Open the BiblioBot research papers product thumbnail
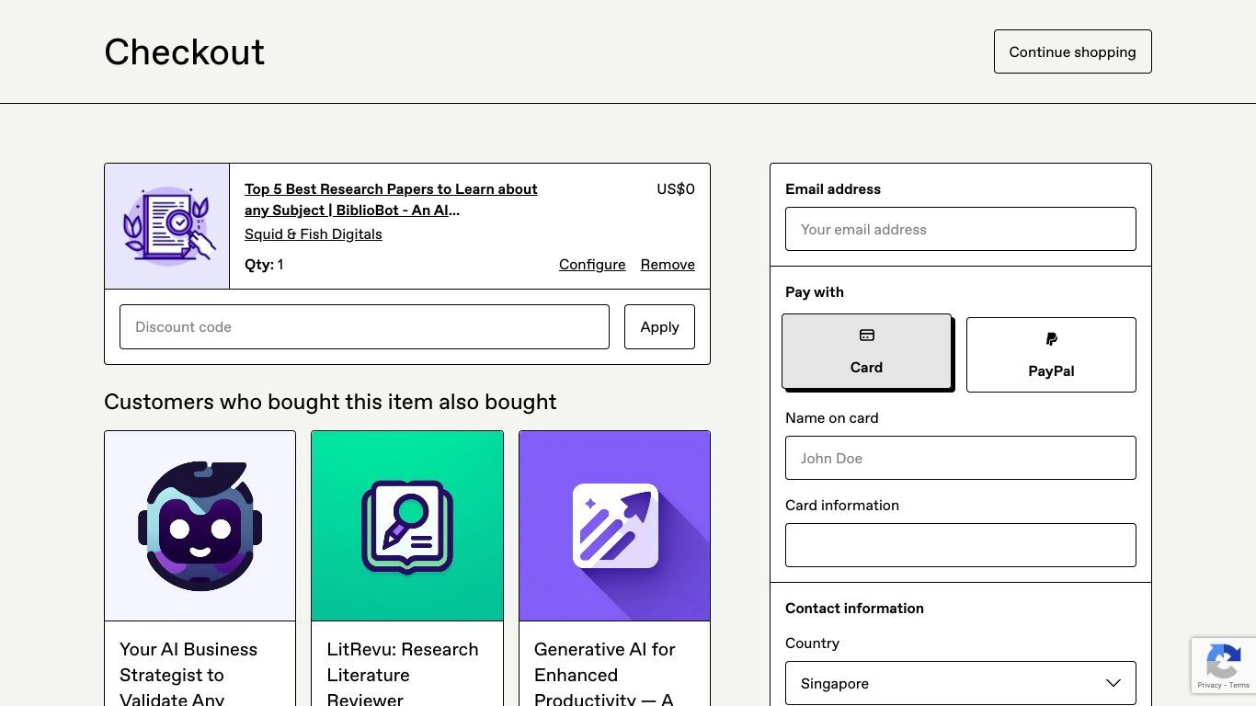Image resolution: width=1256 pixels, height=706 pixels. (167, 226)
